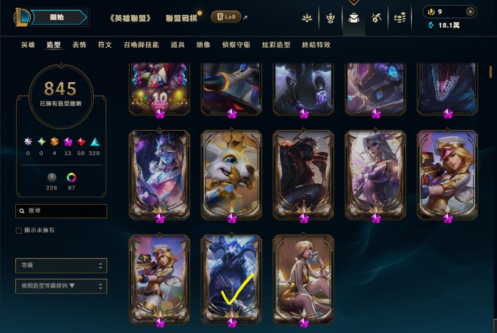This screenshot has height=333, width=497.
Task: Select the skin thumbnail marked with yellow check
Action: click(x=232, y=279)
